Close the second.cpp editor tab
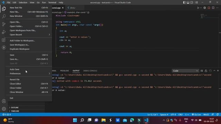Viewport: 221px width, 124px height. (x=63, y=8)
